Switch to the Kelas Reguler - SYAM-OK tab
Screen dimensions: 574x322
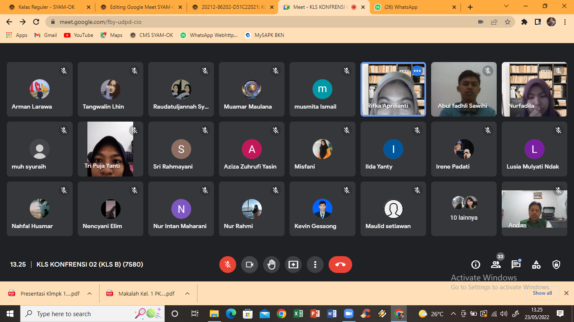(x=49, y=7)
